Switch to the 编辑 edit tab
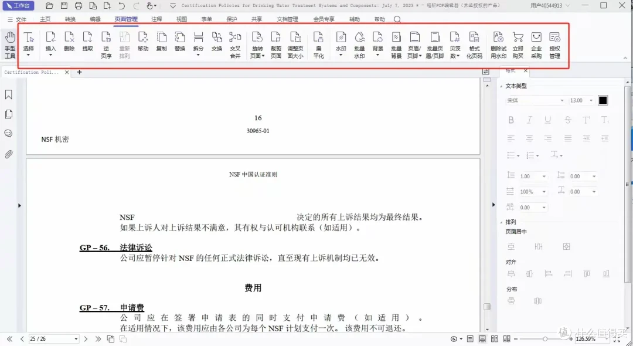Viewport: 633px width, 346px height. click(96, 19)
